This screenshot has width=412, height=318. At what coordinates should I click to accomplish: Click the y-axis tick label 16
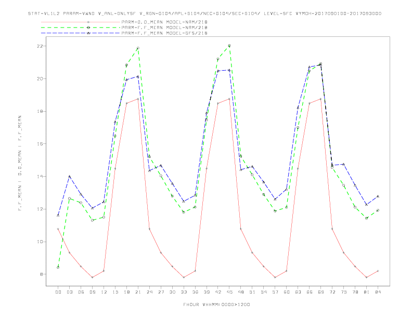click(40, 144)
